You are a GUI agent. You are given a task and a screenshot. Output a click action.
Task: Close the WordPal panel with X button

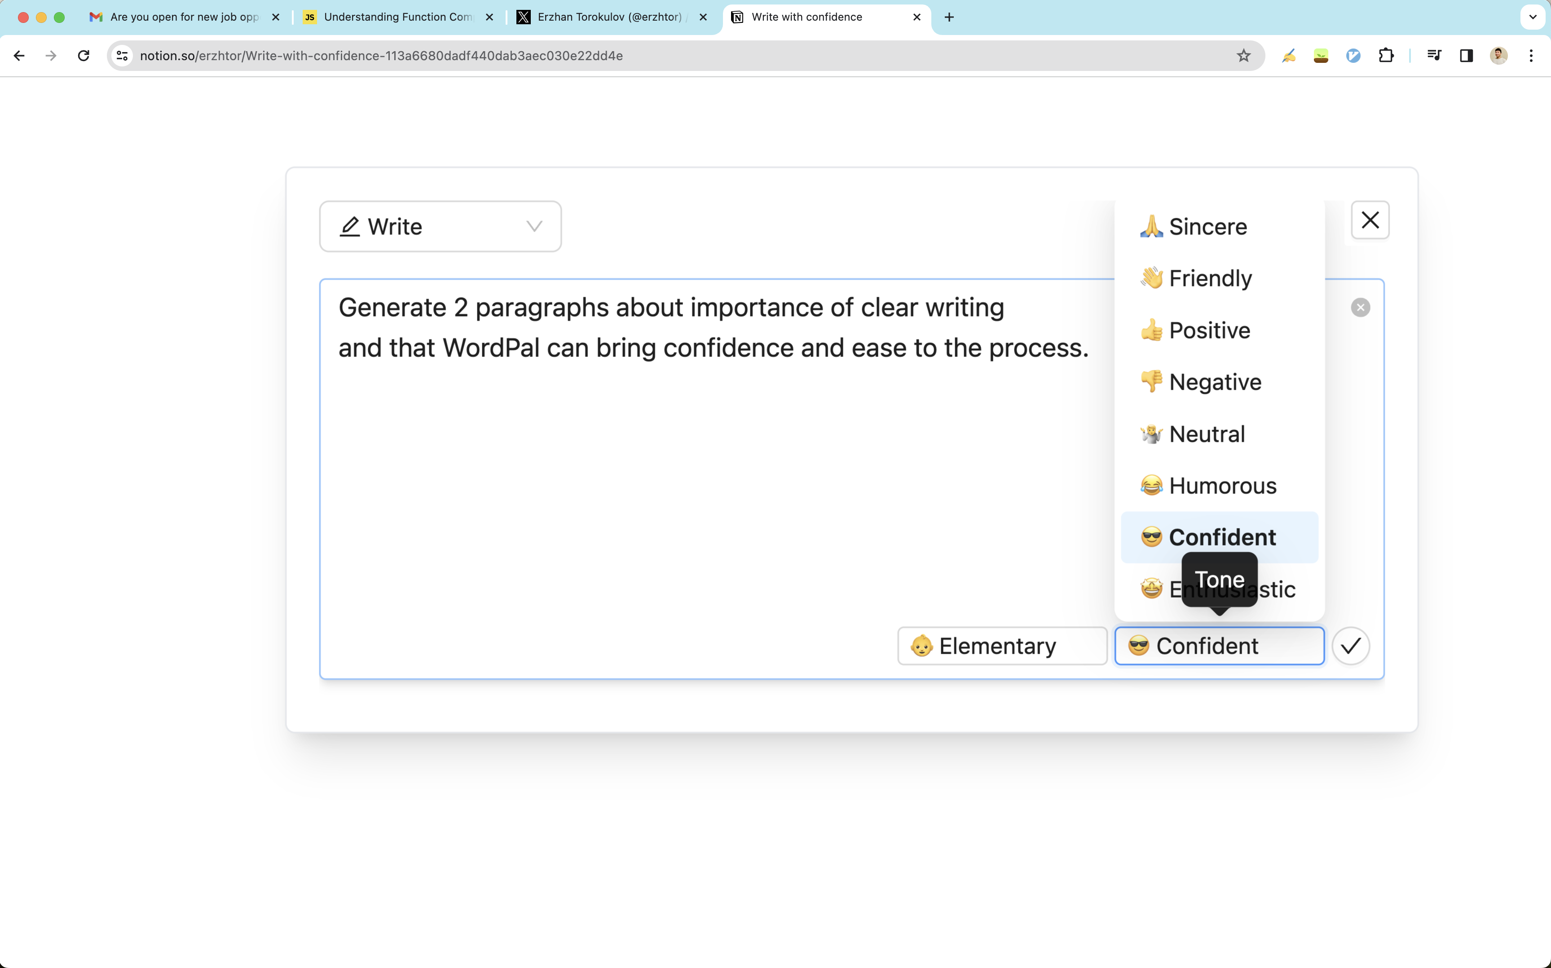1370,220
